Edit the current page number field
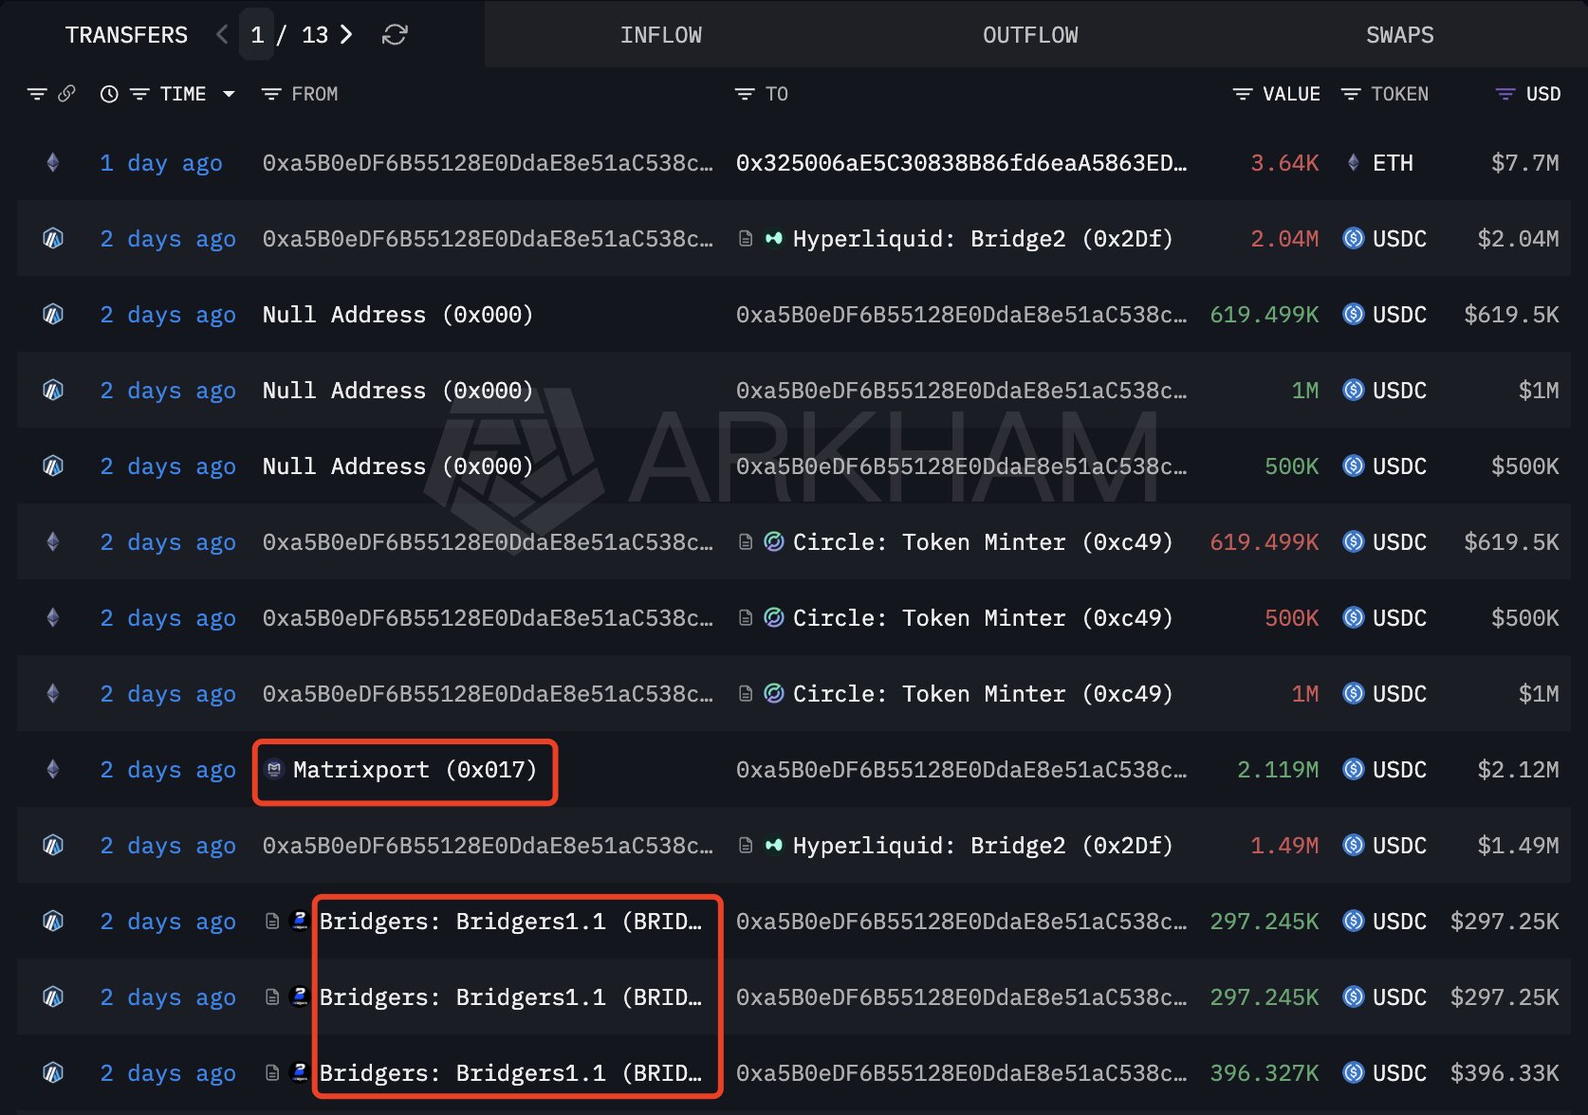The width and height of the screenshot is (1588, 1115). 257,35
